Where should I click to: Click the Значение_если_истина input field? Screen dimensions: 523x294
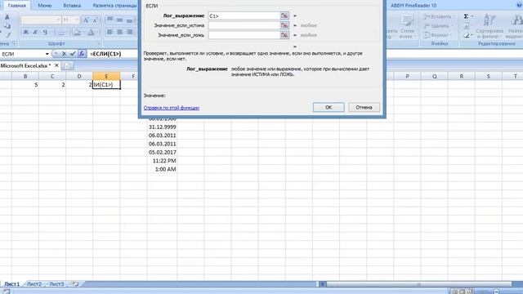(244, 25)
